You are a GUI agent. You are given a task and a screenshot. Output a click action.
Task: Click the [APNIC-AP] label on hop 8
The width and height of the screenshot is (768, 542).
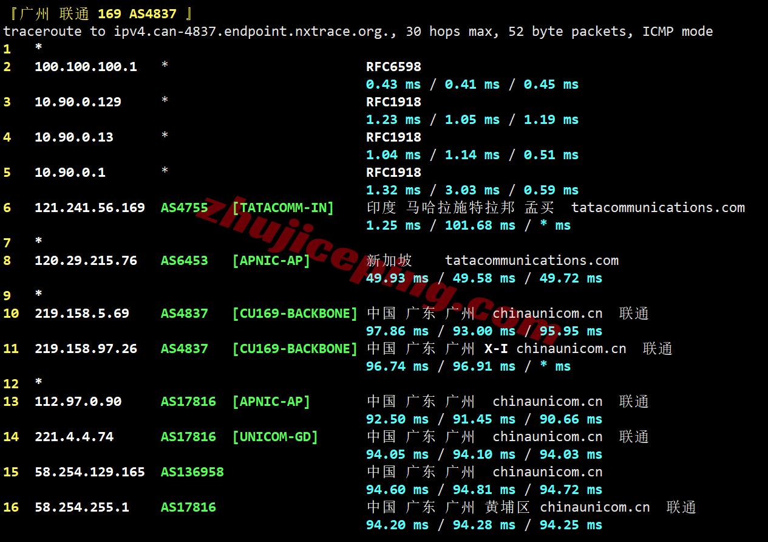271,261
